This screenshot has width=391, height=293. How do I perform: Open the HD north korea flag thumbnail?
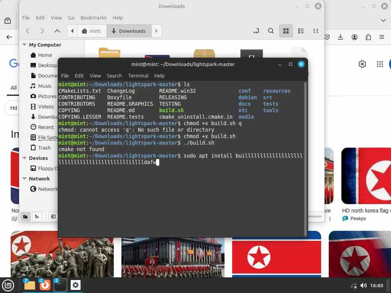pos(366,176)
